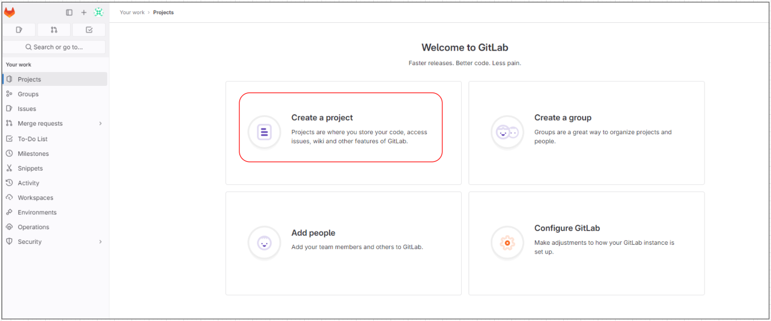Click the Search or go to field
The width and height of the screenshot is (771, 321).
coord(54,47)
